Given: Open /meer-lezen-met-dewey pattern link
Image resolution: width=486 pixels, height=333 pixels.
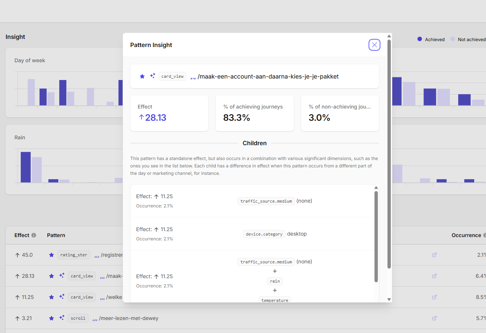Looking at the screenshot, I should [x=129, y=318].
